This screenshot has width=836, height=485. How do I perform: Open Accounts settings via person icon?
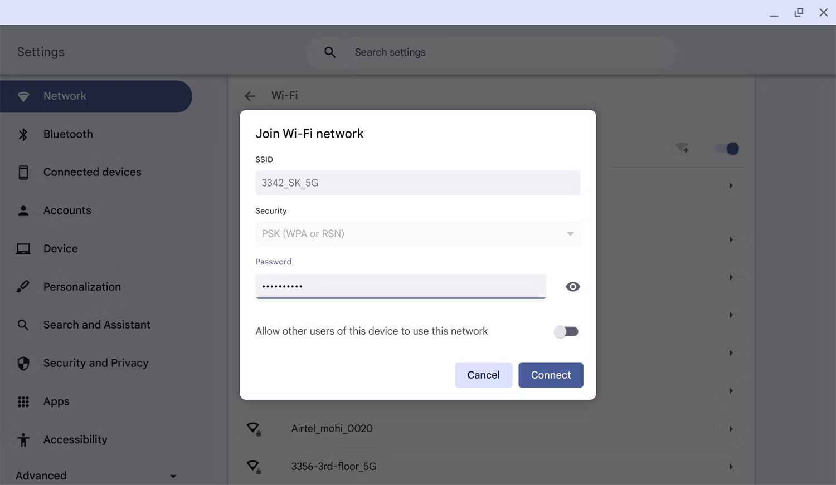[x=23, y=210]
